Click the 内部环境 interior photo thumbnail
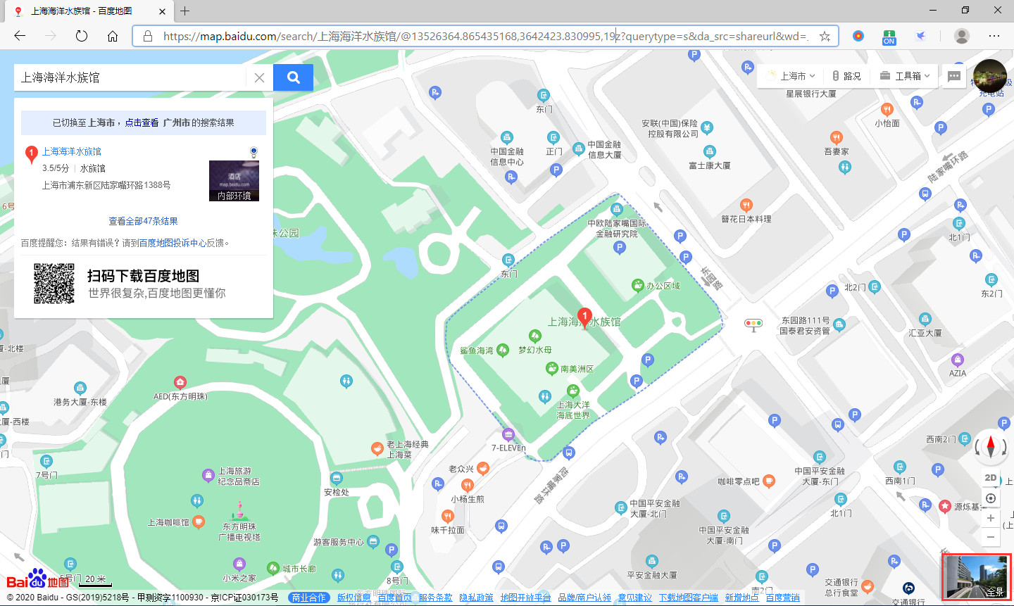 234,181
